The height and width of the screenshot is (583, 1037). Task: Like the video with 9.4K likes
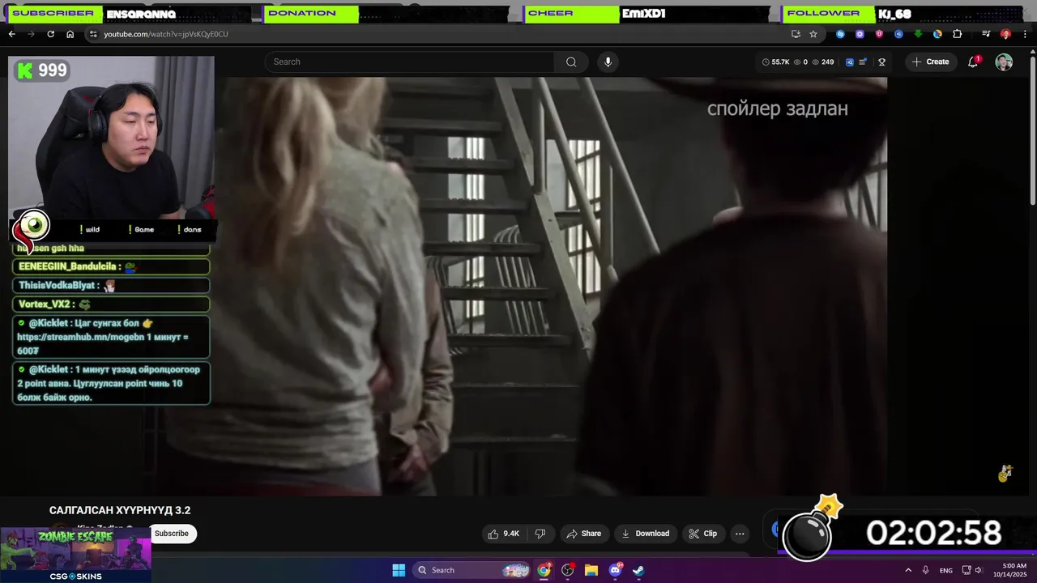click(x=503, y=534)
